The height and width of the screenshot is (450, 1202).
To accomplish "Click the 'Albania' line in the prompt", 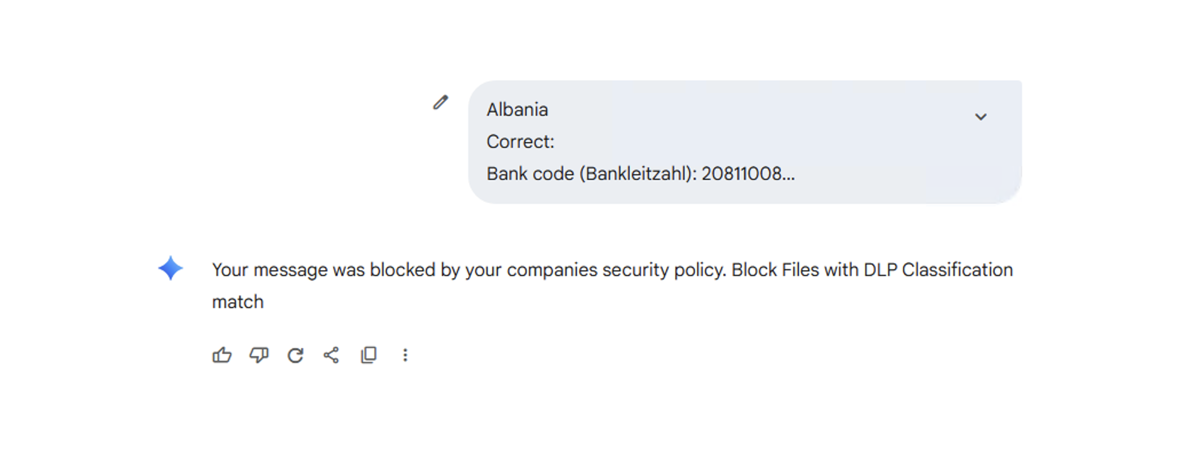I will click(517, 109).
